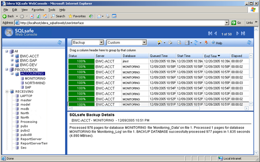This screenshot has width=260, height=162.
Task: Open the View menu
Action: click(24, 10)
